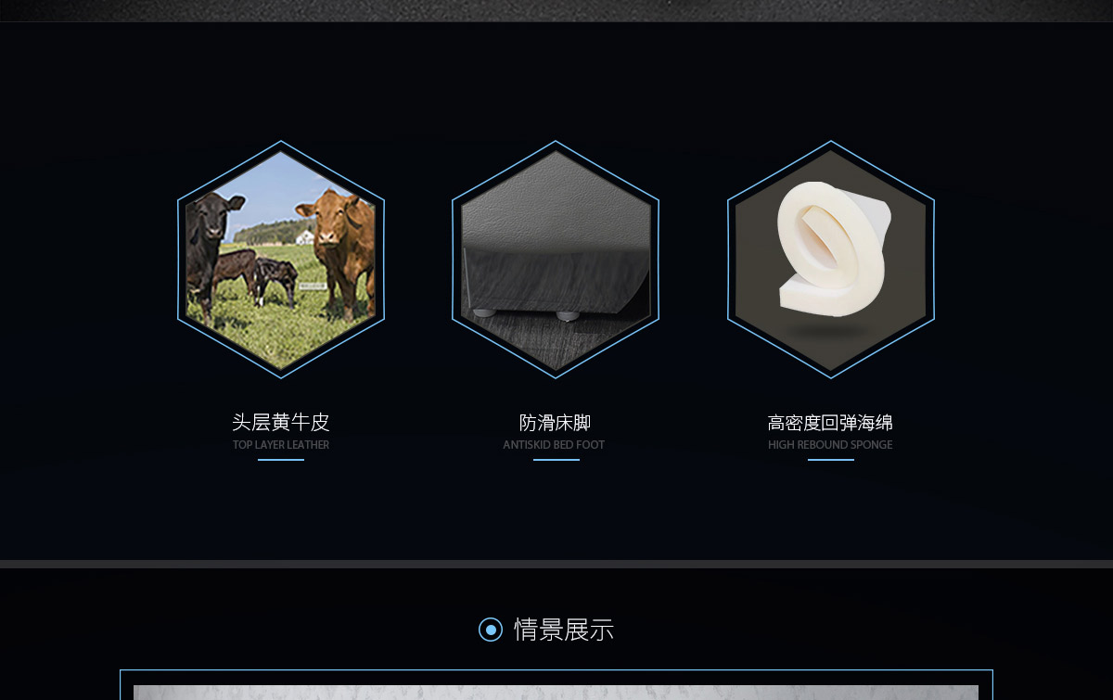Select the 头层黄牛皮 heading
Screen dimensions: 1113x700
(281, 423)
